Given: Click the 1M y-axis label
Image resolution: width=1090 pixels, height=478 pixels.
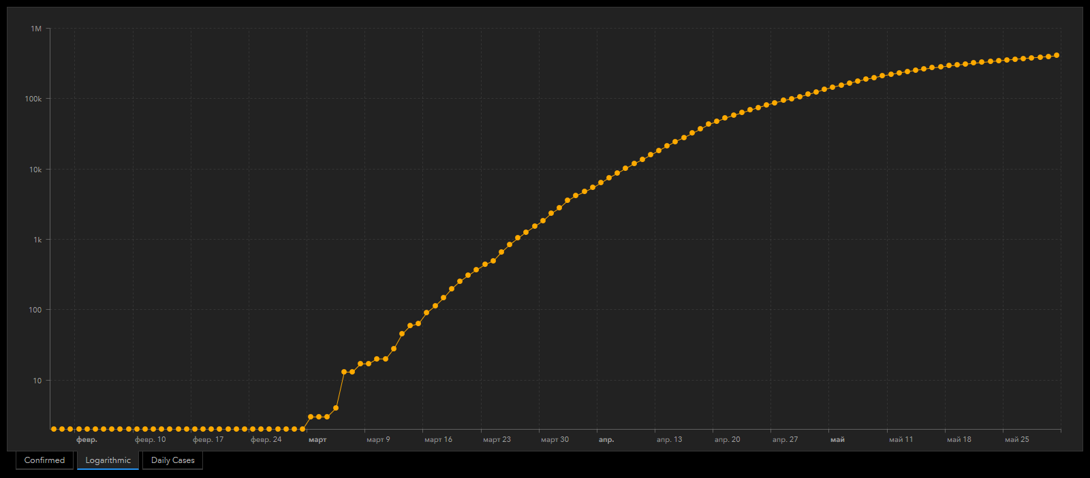Looking at the screenshot, I should click(x=36, y=29).
